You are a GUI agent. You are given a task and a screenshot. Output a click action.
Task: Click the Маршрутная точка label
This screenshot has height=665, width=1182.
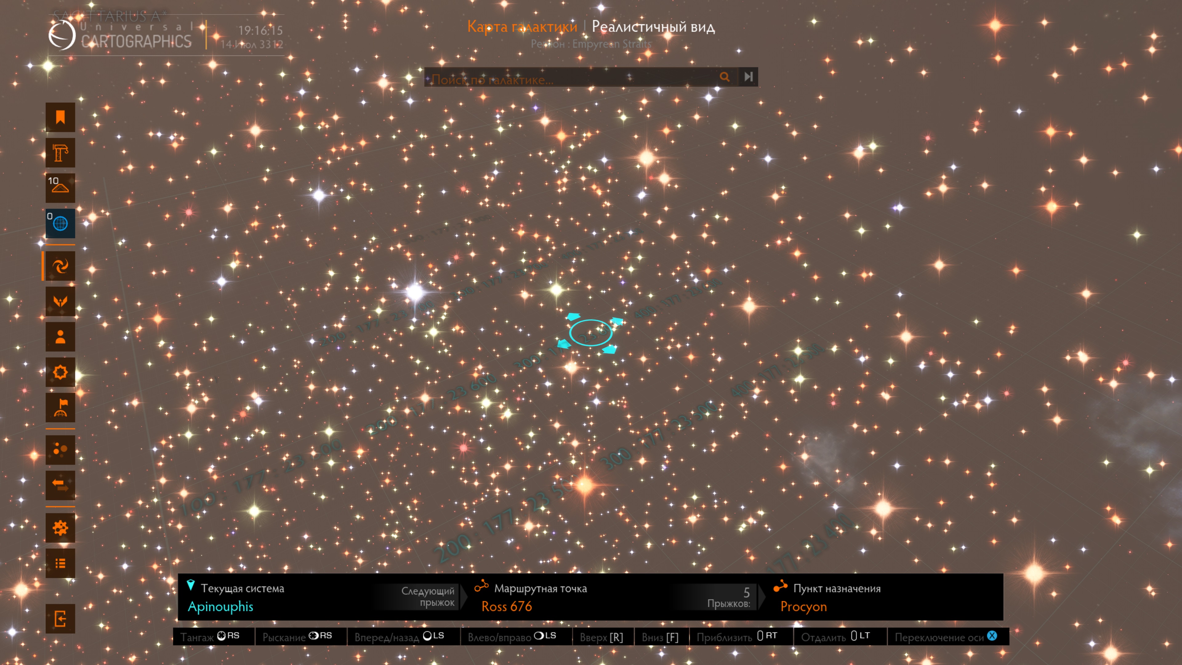(x=541, y=588)
